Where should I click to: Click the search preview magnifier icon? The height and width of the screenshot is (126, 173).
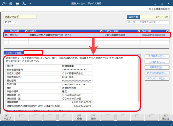click(x=11, y=4)
